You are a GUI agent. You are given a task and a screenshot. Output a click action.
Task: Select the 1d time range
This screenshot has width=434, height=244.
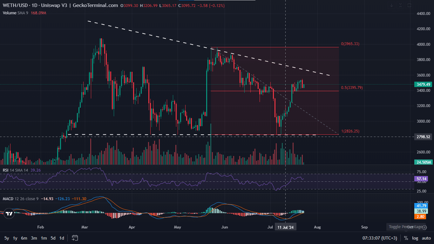pos(62,238)
